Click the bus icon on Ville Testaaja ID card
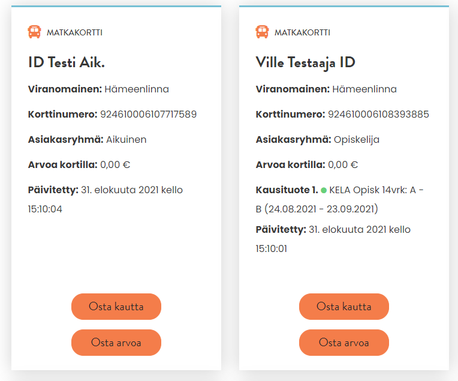The width and height of the screenshot is (458, 381). [262, 32]
